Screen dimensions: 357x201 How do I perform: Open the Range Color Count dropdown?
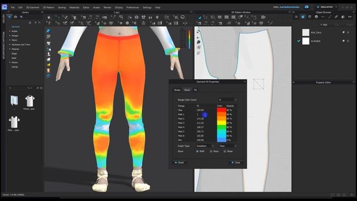[228, 100]
